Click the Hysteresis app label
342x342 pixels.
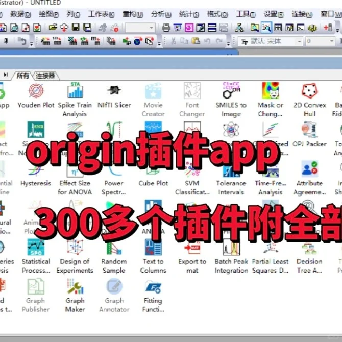[36, 183]
